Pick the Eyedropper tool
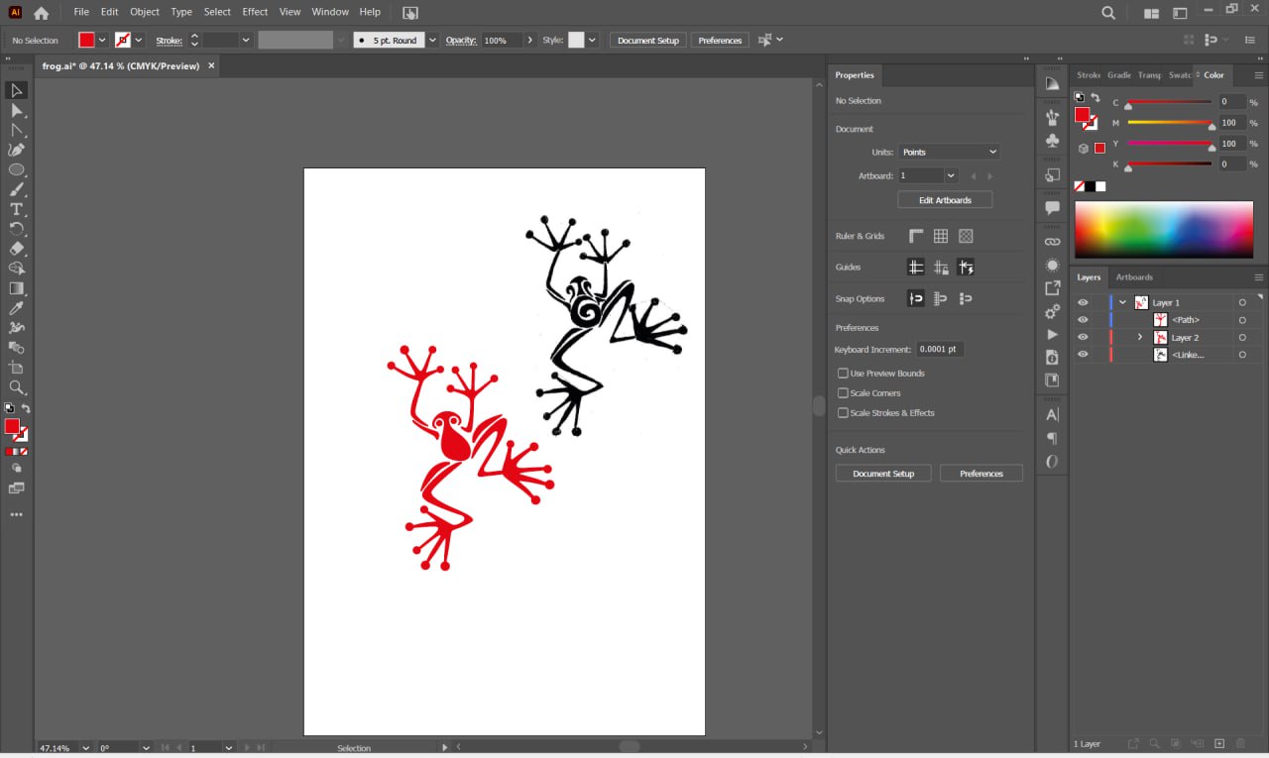Viewport: 1269px width, 758px height. [x=16, y=308]
